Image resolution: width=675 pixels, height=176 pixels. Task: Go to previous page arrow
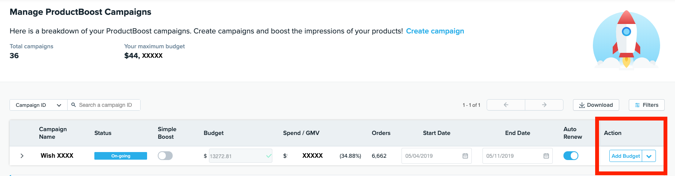pyautogui.click(x=506, y=105)
